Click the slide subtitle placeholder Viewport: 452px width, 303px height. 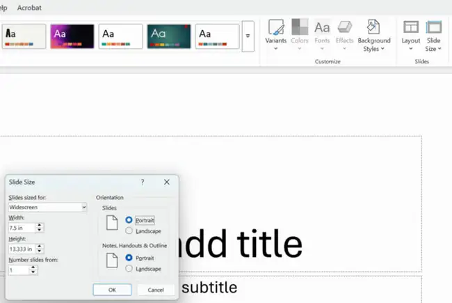point(209,288)
